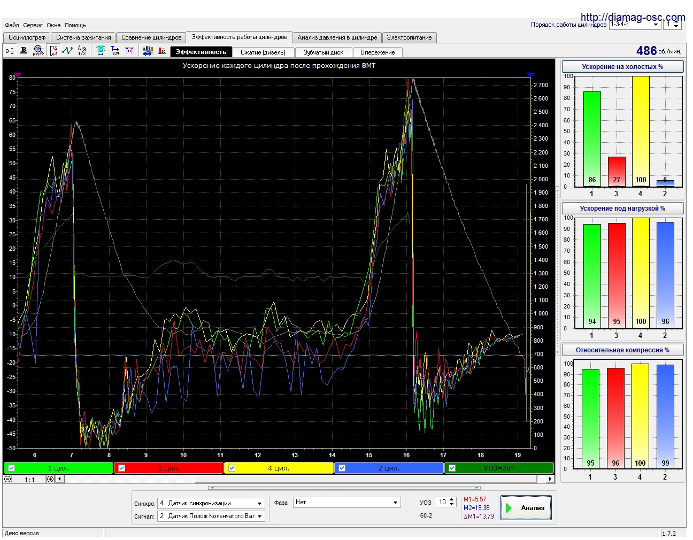Toggle the 2 цил. blue checkbox

(x=342, y=468)
